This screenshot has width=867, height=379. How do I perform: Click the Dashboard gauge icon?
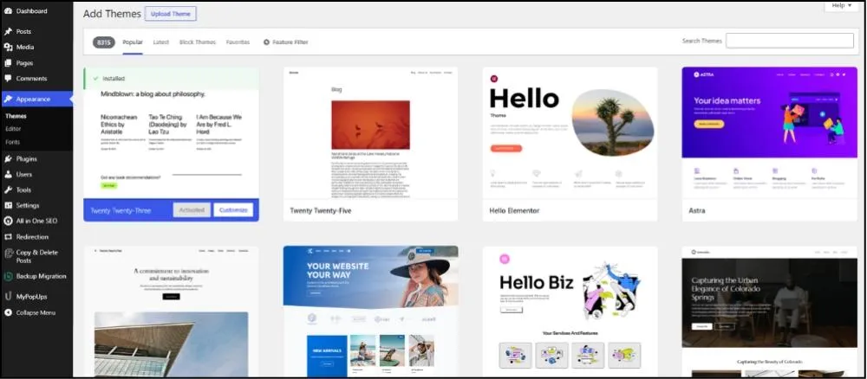tap(9, 11)
